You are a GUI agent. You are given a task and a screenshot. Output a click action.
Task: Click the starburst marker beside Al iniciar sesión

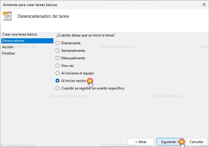(89, 81)
